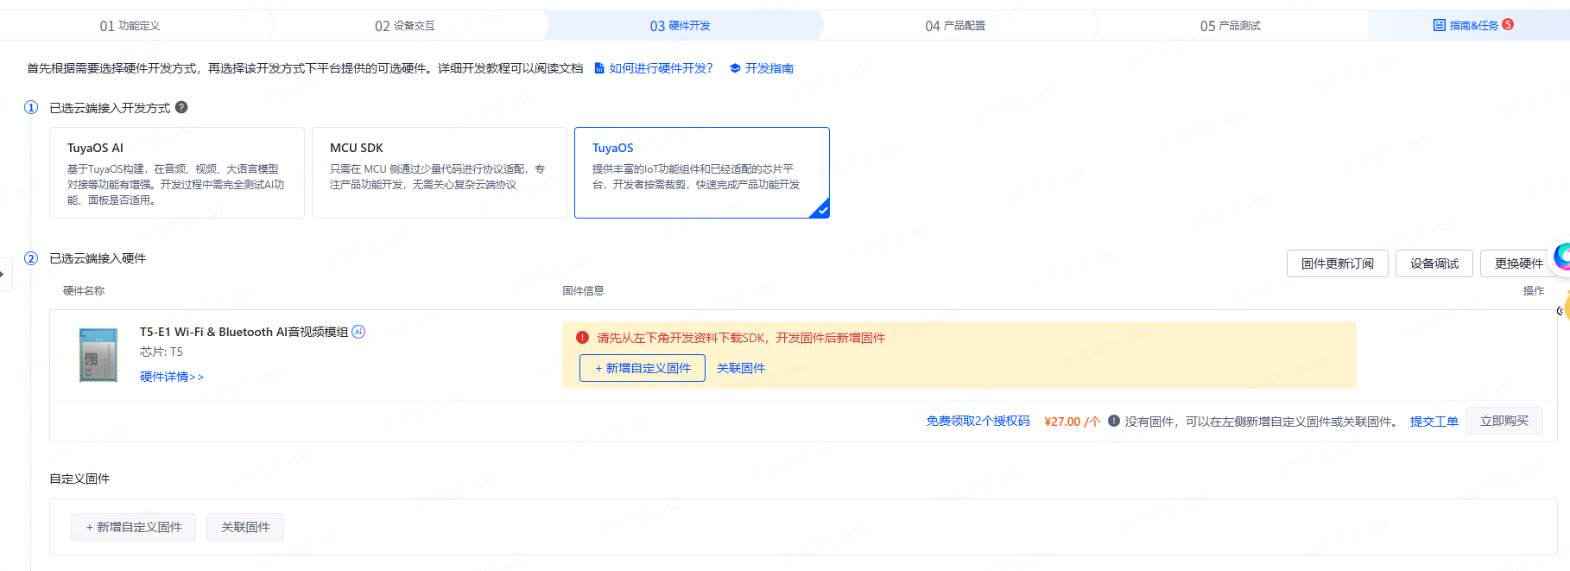The height and width of the screenshot is (571, 1570).
Task: Click the 设备调试 button
Action: click(x=1434, y=263)
